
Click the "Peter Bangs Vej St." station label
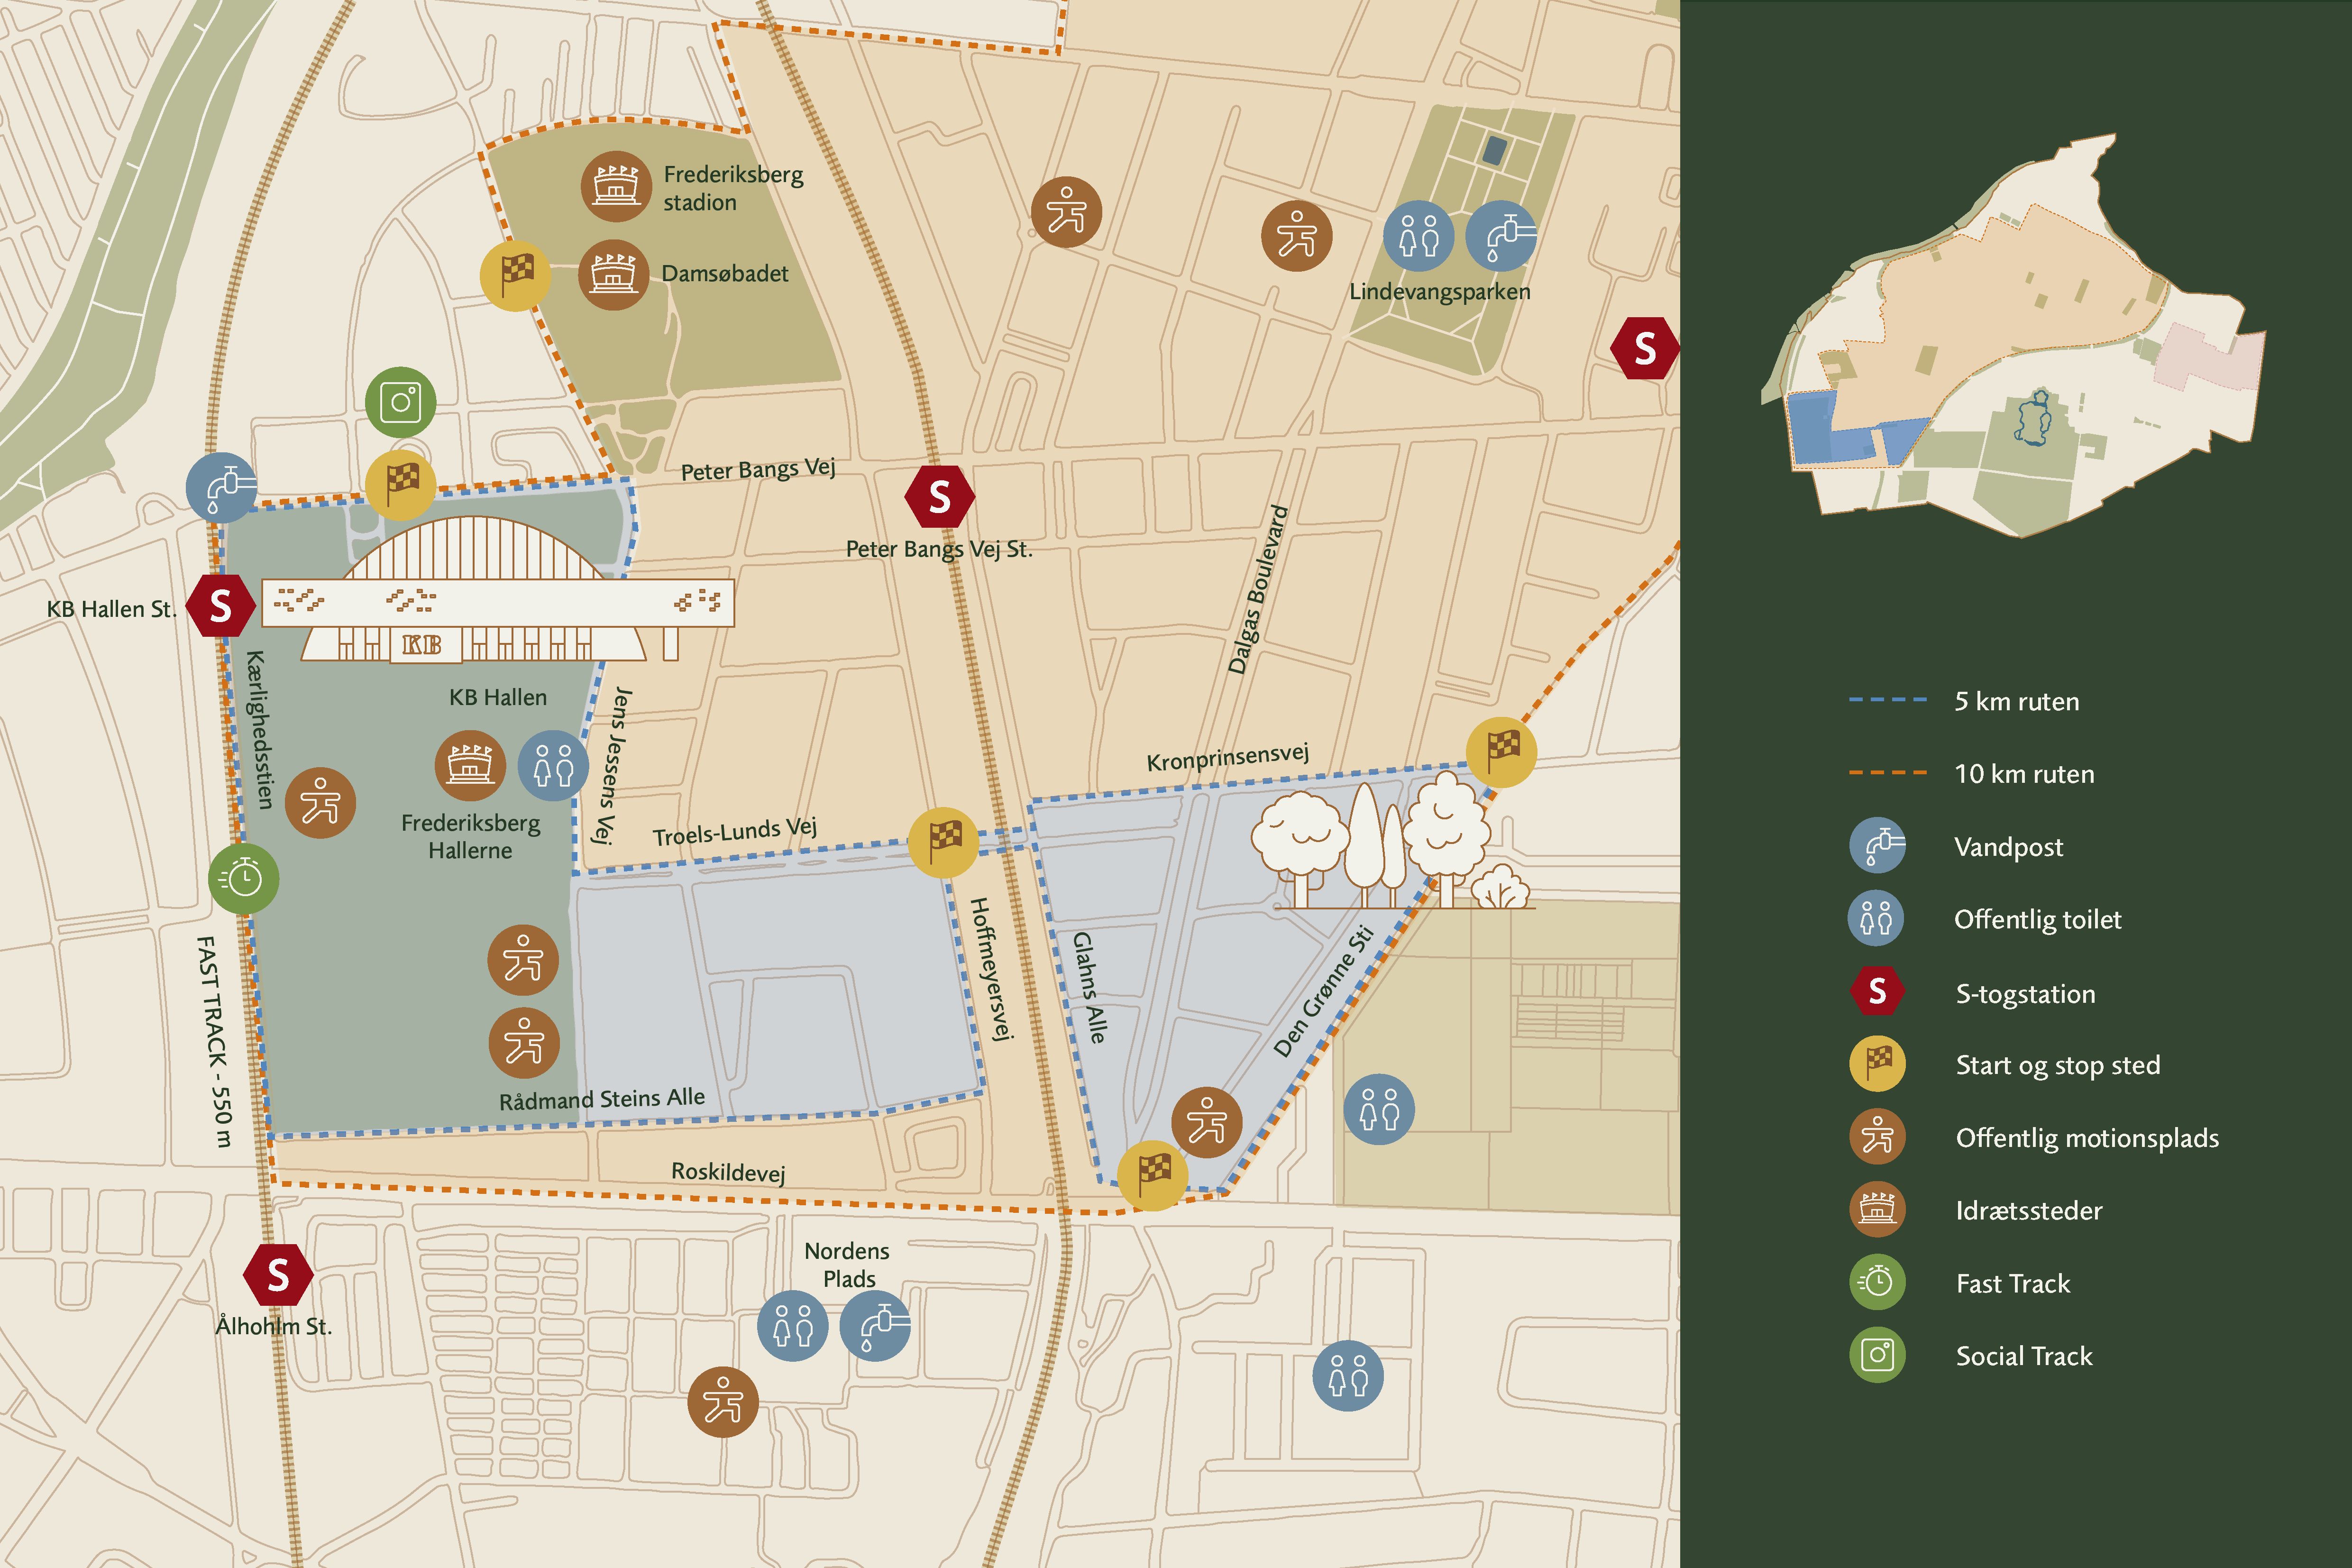click(x=939, y=549)
